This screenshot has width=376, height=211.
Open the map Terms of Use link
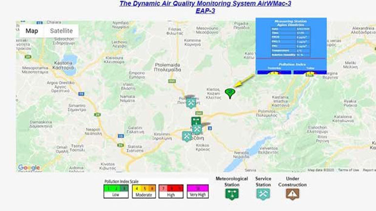[348, 170]
